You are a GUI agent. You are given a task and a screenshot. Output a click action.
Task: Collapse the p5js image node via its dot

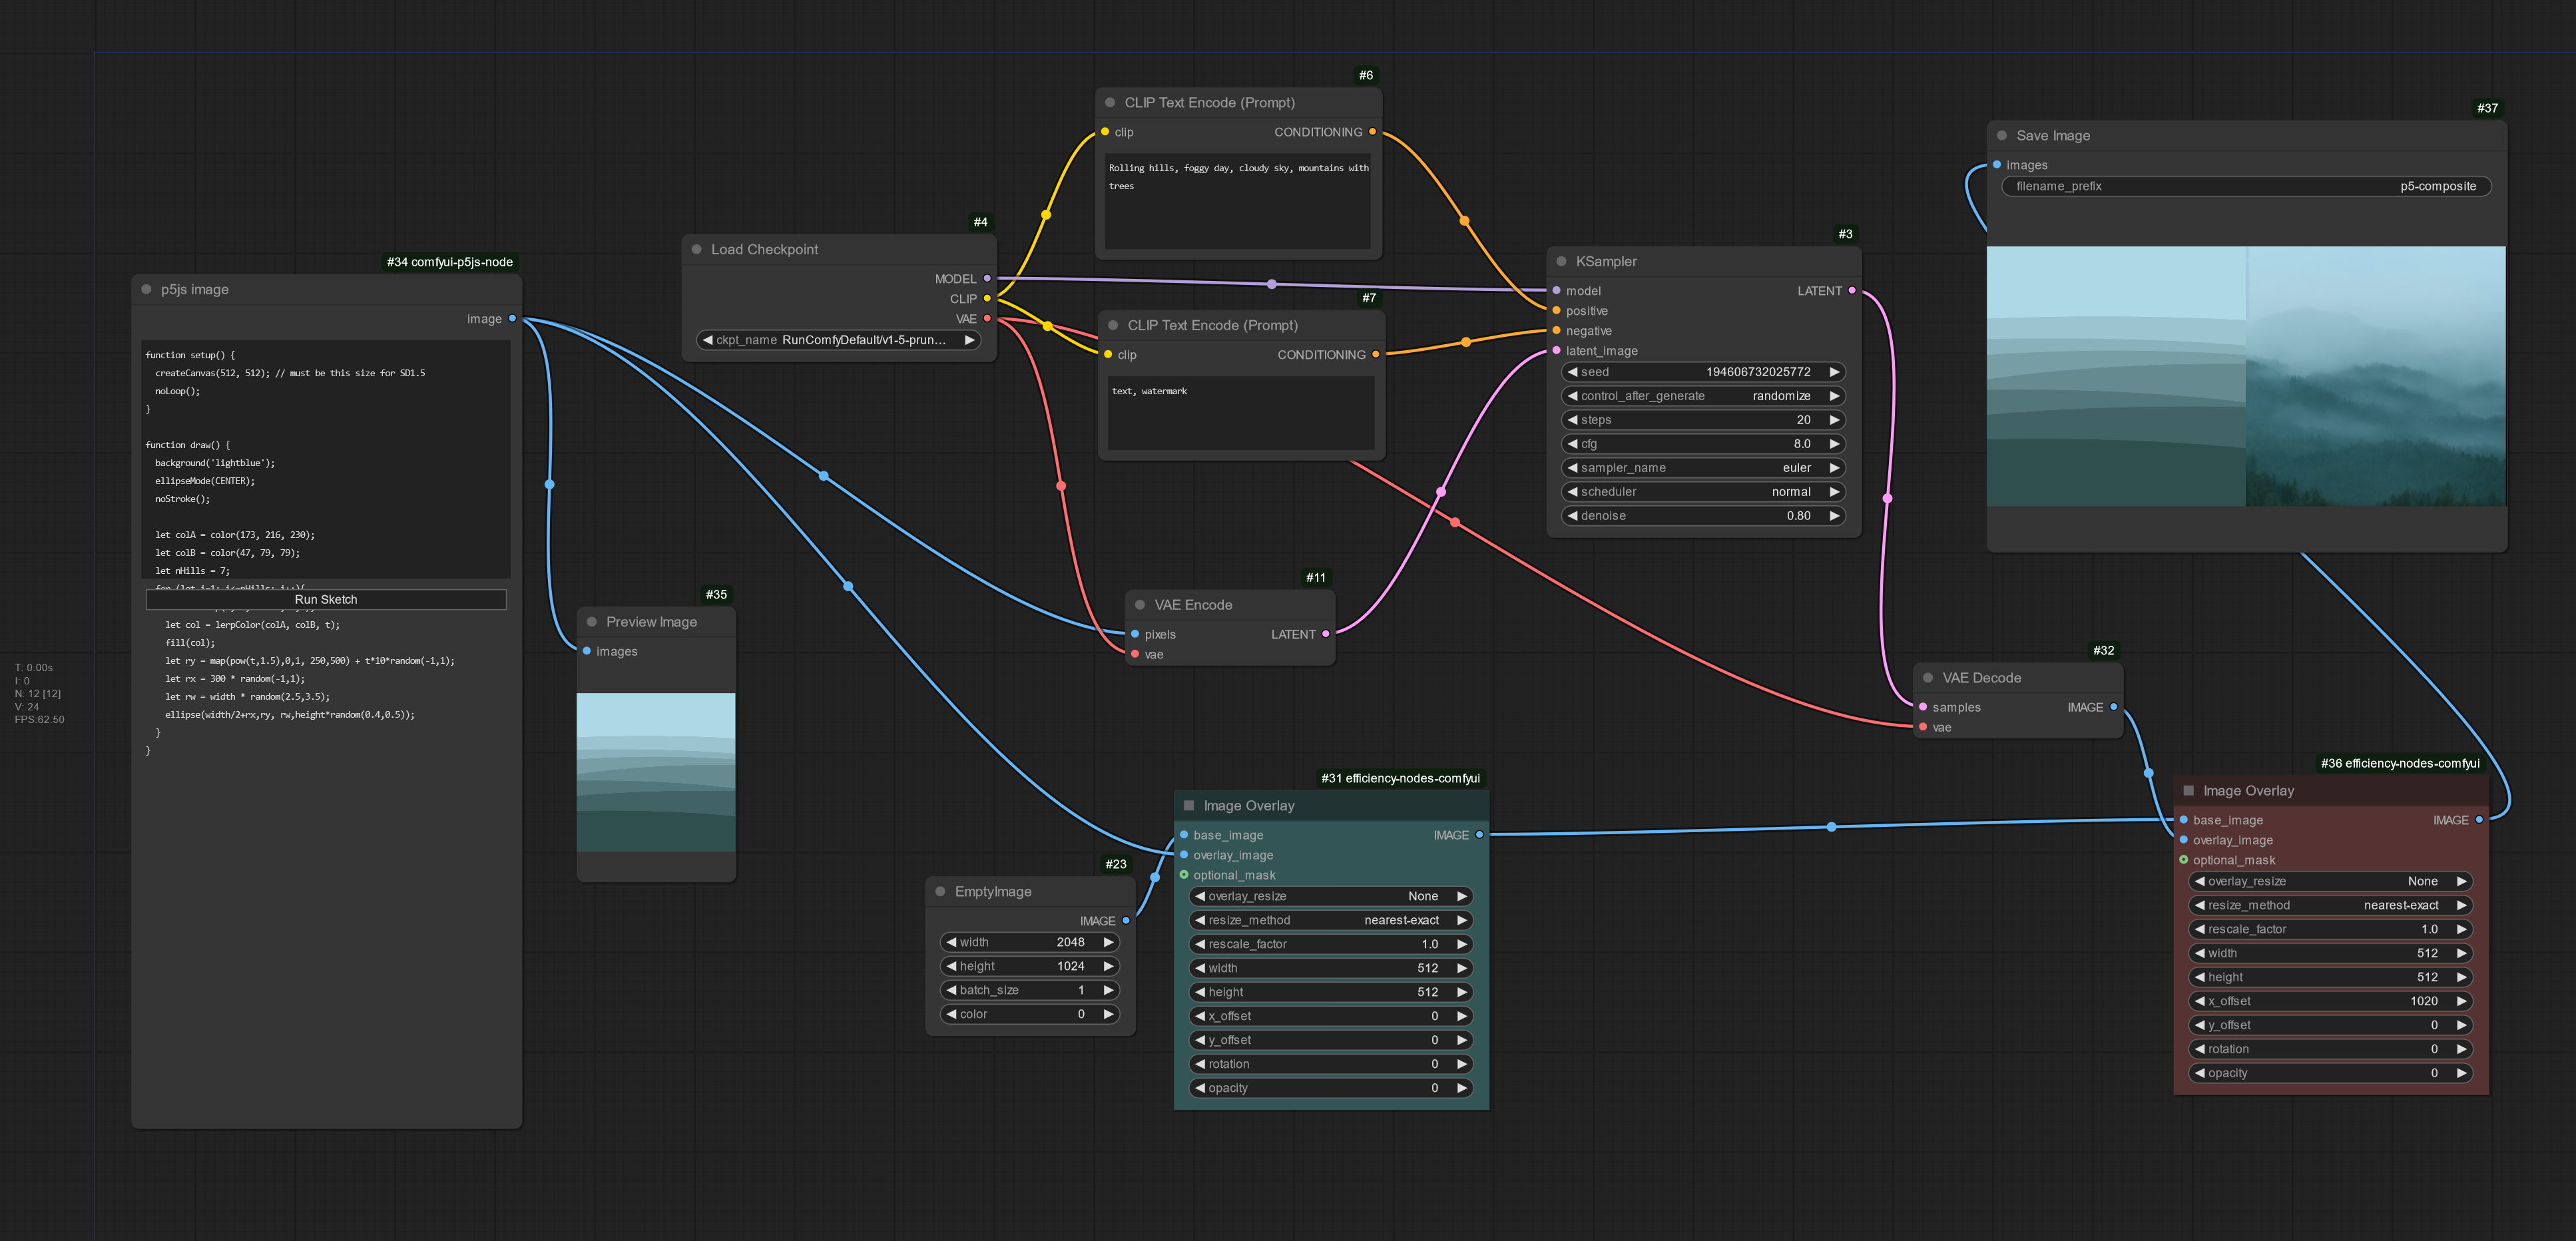pos(146,289)
